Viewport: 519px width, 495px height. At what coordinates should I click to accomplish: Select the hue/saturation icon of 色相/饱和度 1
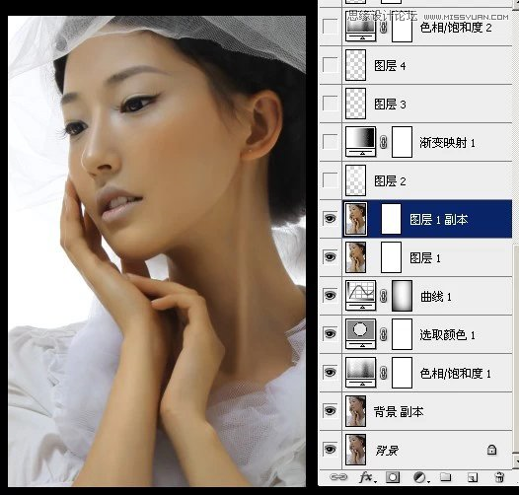pos(360,373)
